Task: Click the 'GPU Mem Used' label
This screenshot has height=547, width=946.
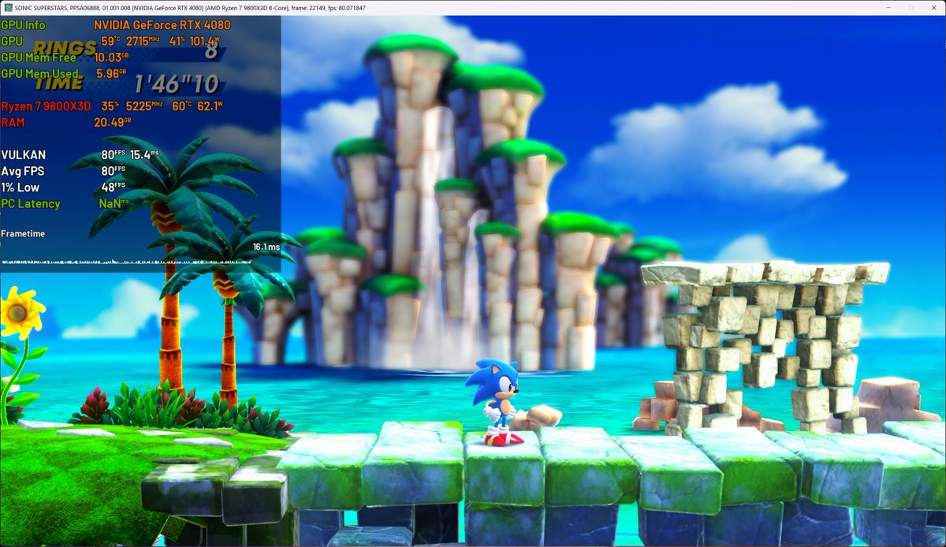Action: pos(39,73)
